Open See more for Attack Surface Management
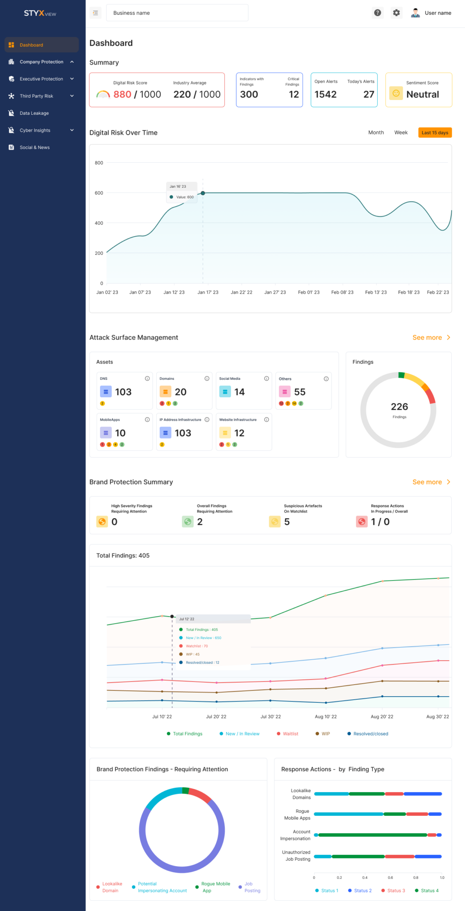 pos(431,338)
